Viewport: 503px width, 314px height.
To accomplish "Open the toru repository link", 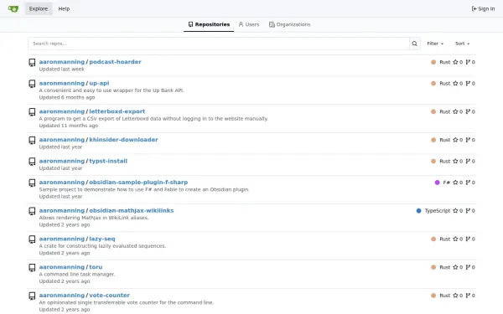I will tap(96, 267).
